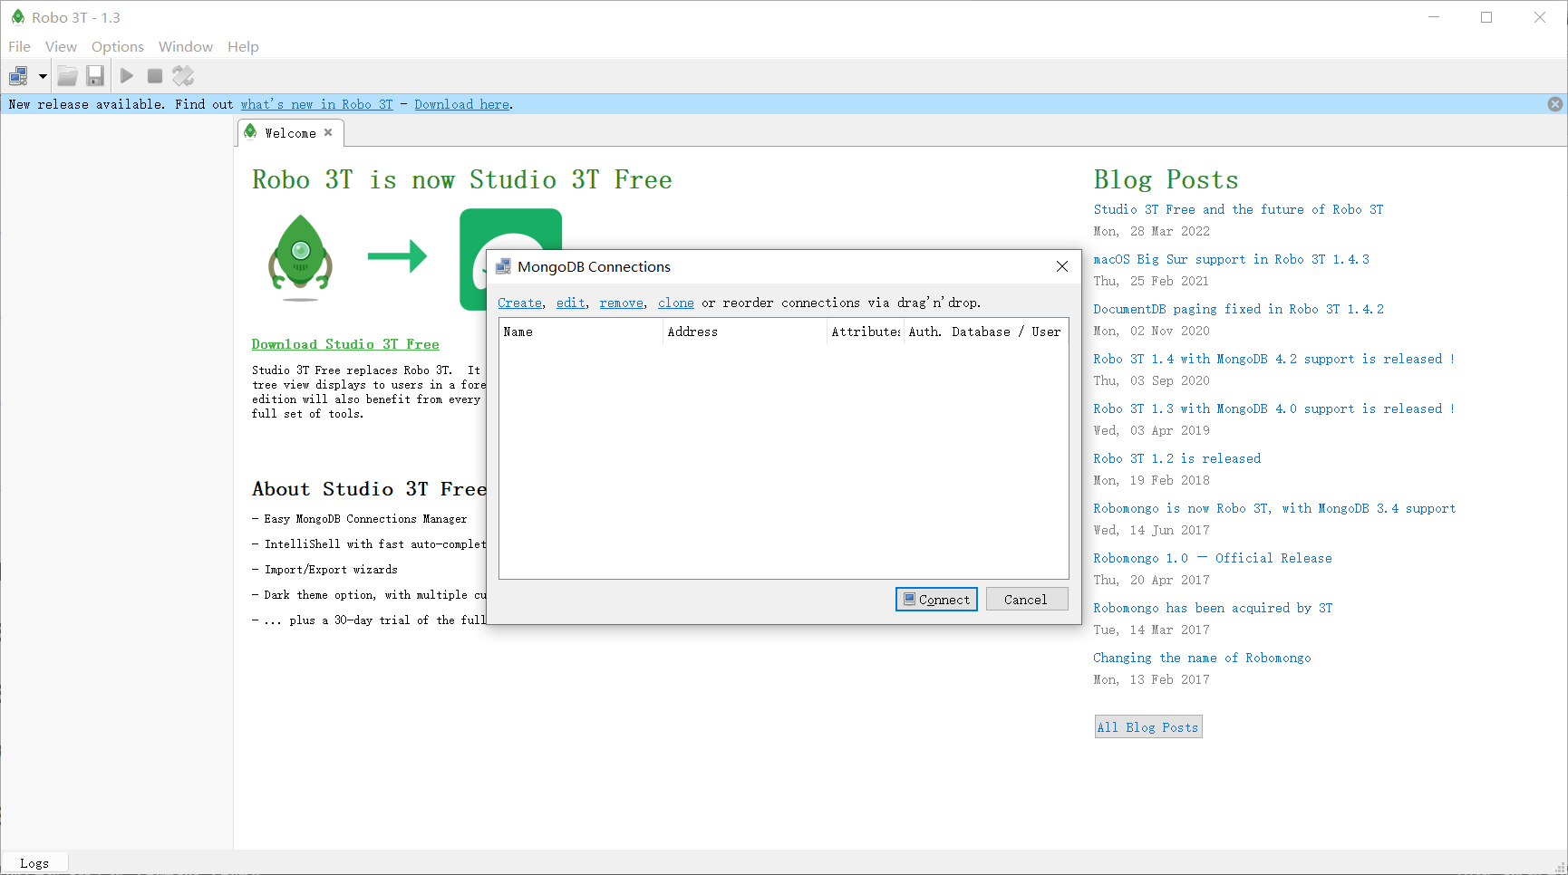Open "Robomongo is now Robo 3T" post
1568x875 pixels.
1274,508
